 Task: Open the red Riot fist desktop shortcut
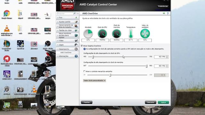7,59
